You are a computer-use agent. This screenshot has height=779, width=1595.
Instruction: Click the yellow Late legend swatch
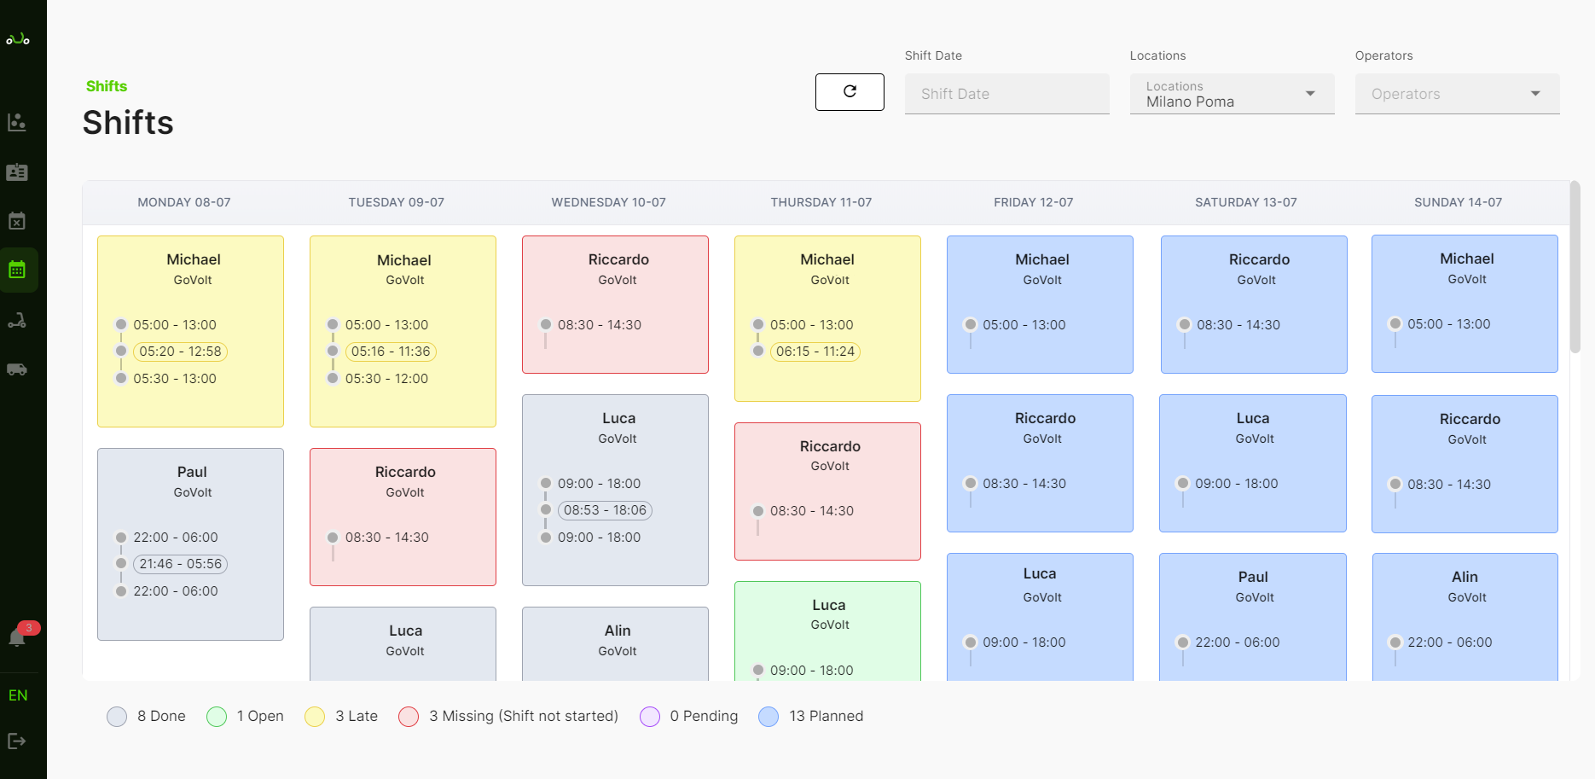tap(315, 717)
